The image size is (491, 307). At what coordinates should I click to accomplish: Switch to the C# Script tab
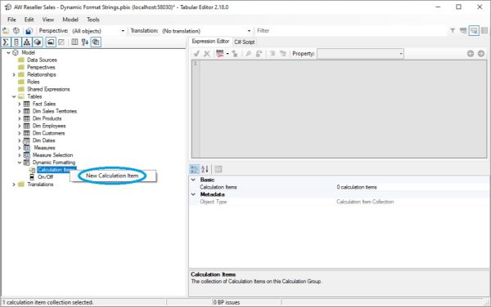click(x=245, y=42)
